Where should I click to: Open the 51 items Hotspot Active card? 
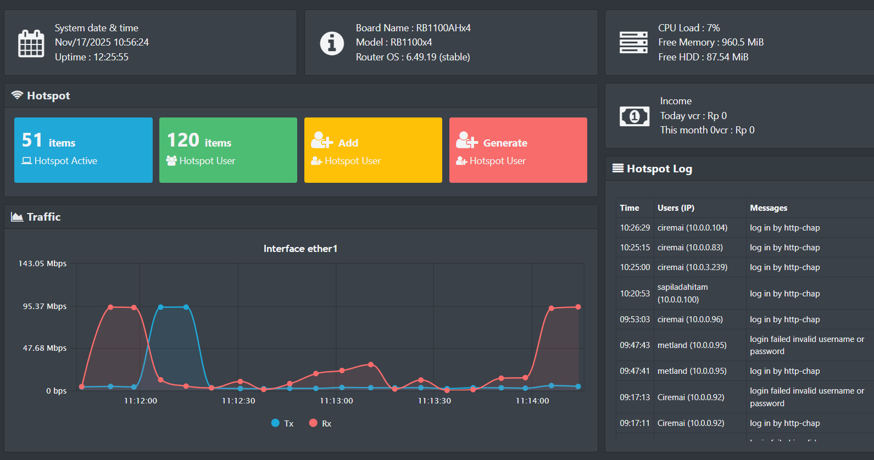(x=83, y=150)
